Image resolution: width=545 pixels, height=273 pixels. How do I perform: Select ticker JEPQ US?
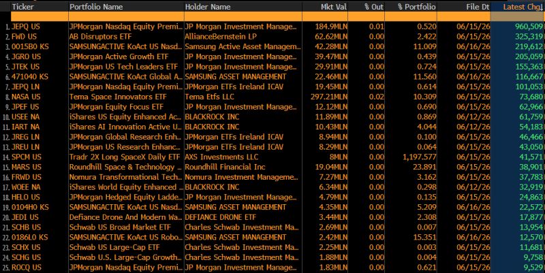click(26, 27)
